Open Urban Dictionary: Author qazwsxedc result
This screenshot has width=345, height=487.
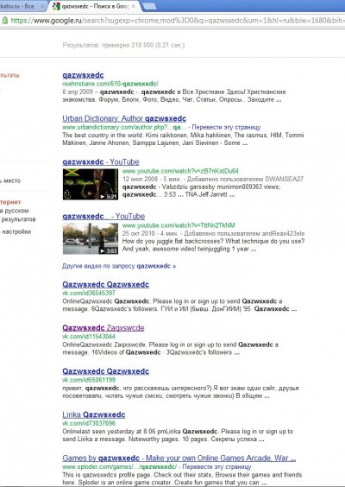pos(124,118)
